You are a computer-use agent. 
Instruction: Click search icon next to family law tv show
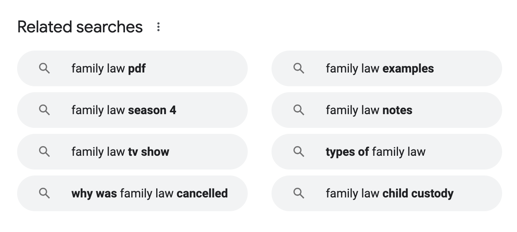coord(44,152)
